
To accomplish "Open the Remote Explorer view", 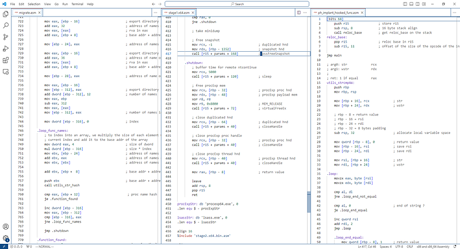I will coord(6,70).
